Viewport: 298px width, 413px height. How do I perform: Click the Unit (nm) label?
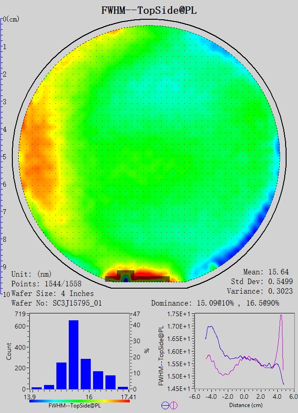32,274
